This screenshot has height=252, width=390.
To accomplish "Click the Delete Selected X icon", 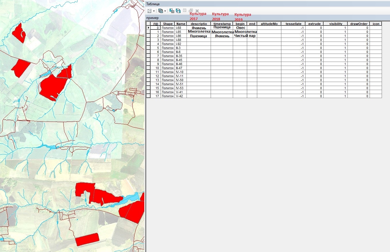I will click(x=197, y=11).
